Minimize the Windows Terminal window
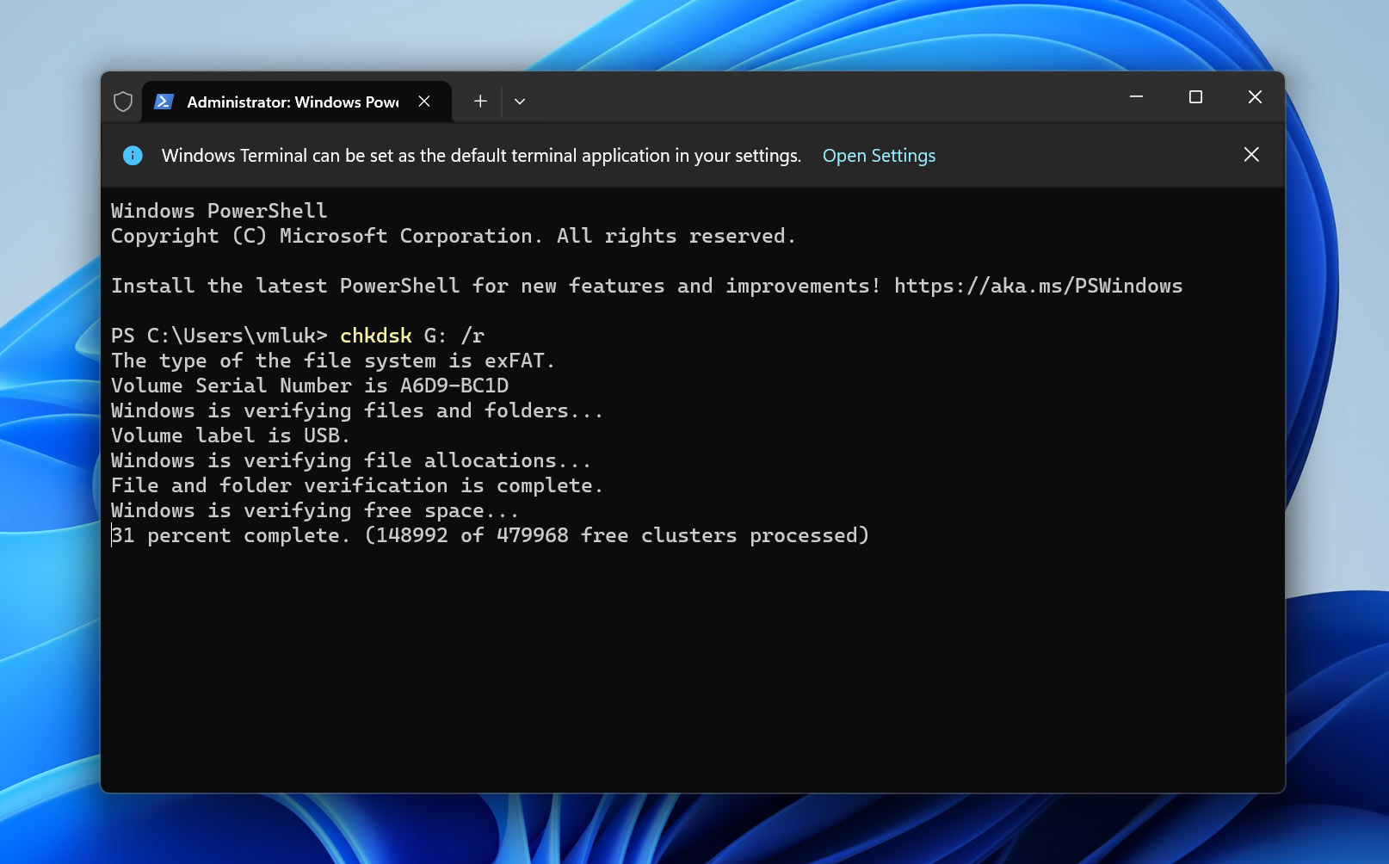 (x=1136, y=97)
